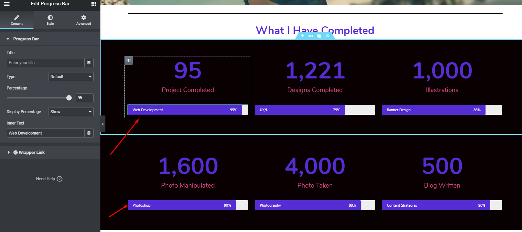Image resolution: width=522 pixels, height=232 pixels.
Task: Duplicate section via the copy icon
Action: coord(319,36)
